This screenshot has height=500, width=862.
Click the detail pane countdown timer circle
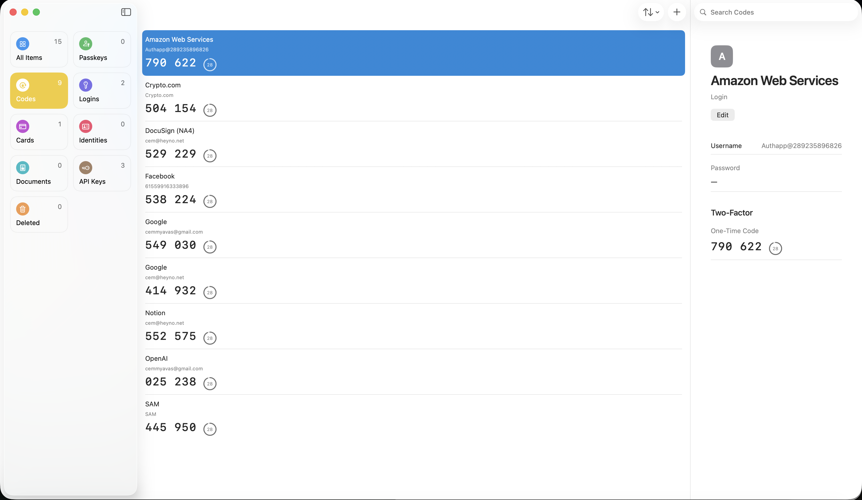point(775,248)
